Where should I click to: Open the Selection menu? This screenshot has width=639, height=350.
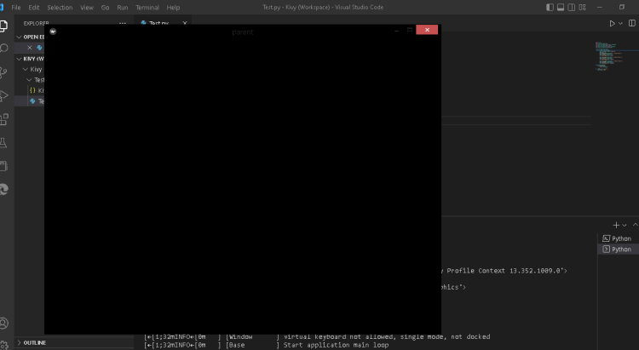point(60,8)
